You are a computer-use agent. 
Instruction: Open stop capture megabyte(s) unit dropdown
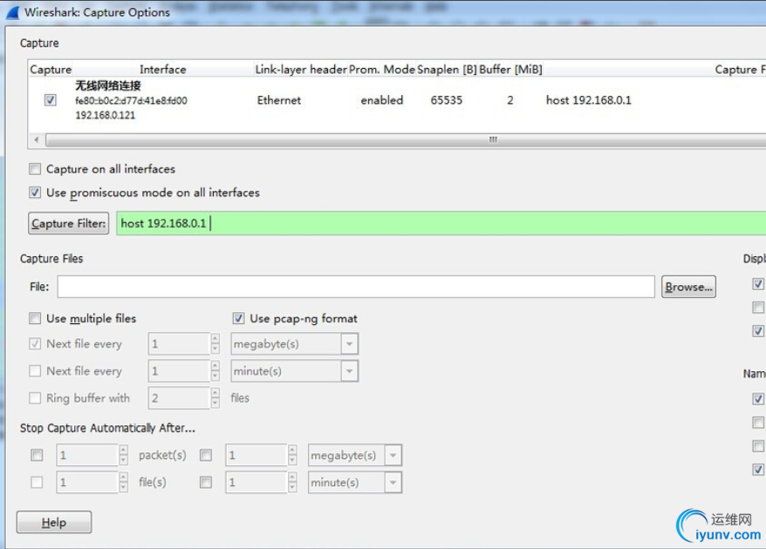click(393, 456)
